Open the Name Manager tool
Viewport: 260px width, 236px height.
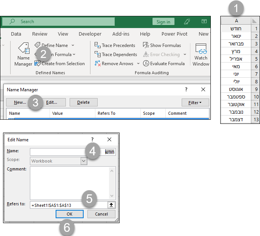23,54
